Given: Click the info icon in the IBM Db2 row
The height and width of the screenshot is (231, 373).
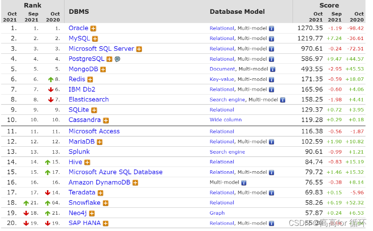Looking at the screenshot, I should (271, 89).
